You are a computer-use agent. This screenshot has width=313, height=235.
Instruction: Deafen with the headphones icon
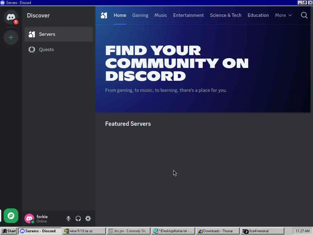click(x=78, y=218)
